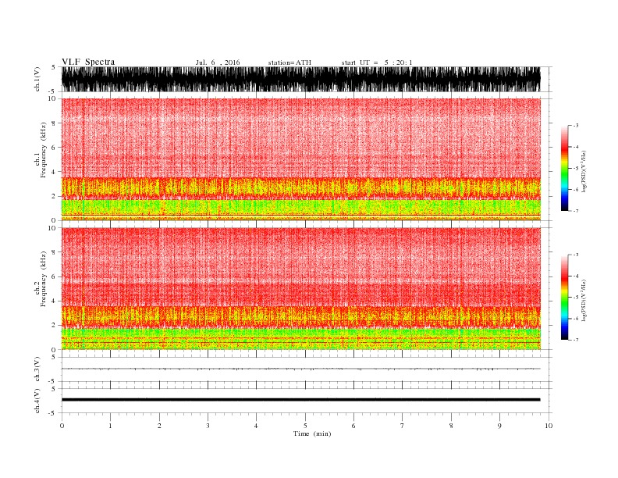Click time axis tick label "1"
Viewport: 618px width, 478px height.
(110, 426)
